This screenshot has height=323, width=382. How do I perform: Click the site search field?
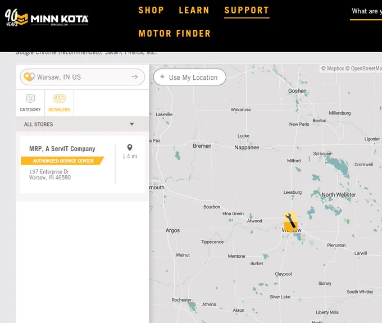point(366,11)
